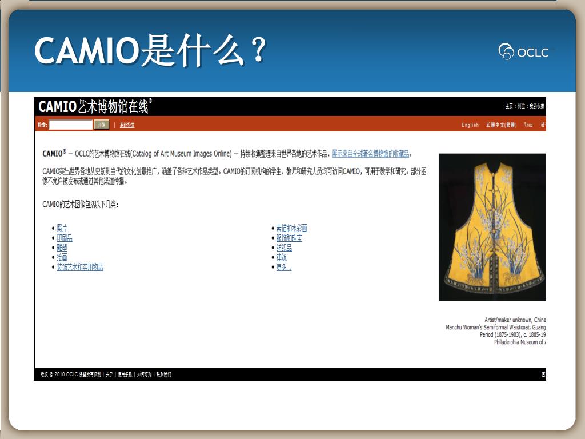
Task: Click the OCLC logo on the slide header
Action: 523,51
